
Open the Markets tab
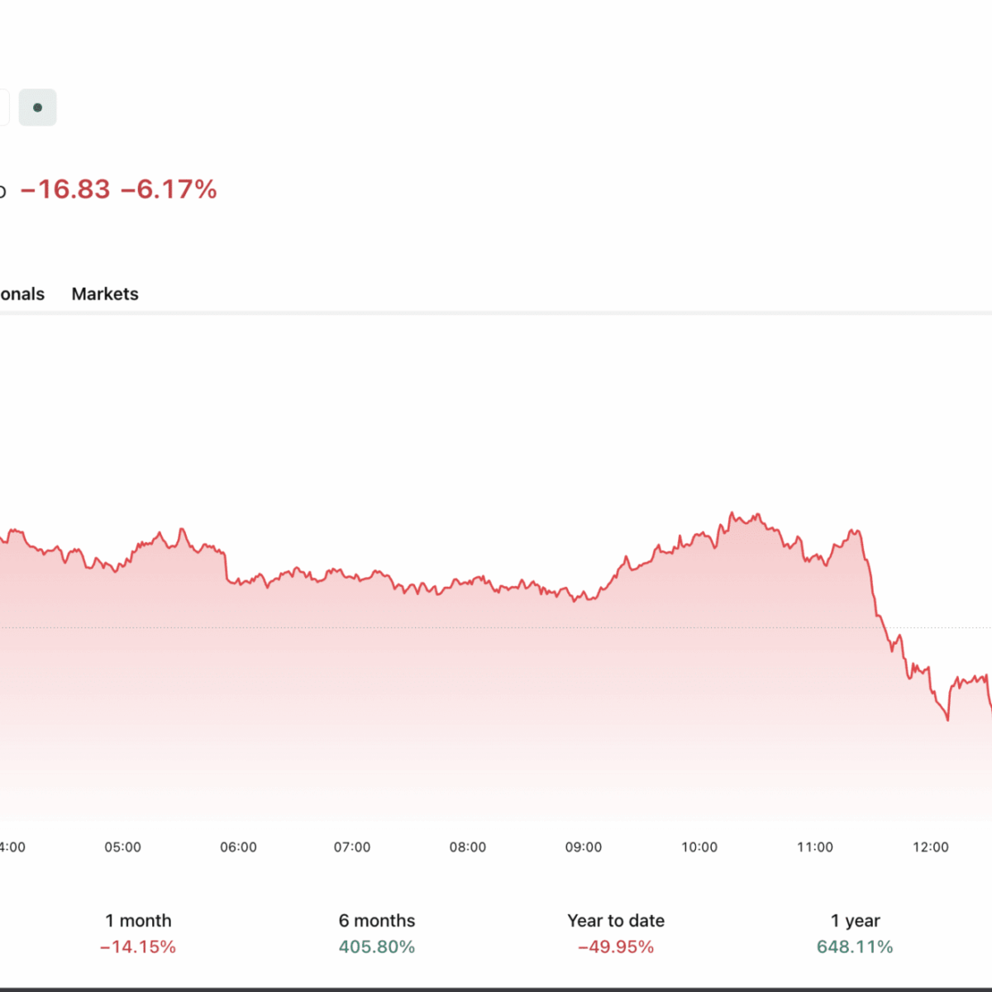(105, 293)
